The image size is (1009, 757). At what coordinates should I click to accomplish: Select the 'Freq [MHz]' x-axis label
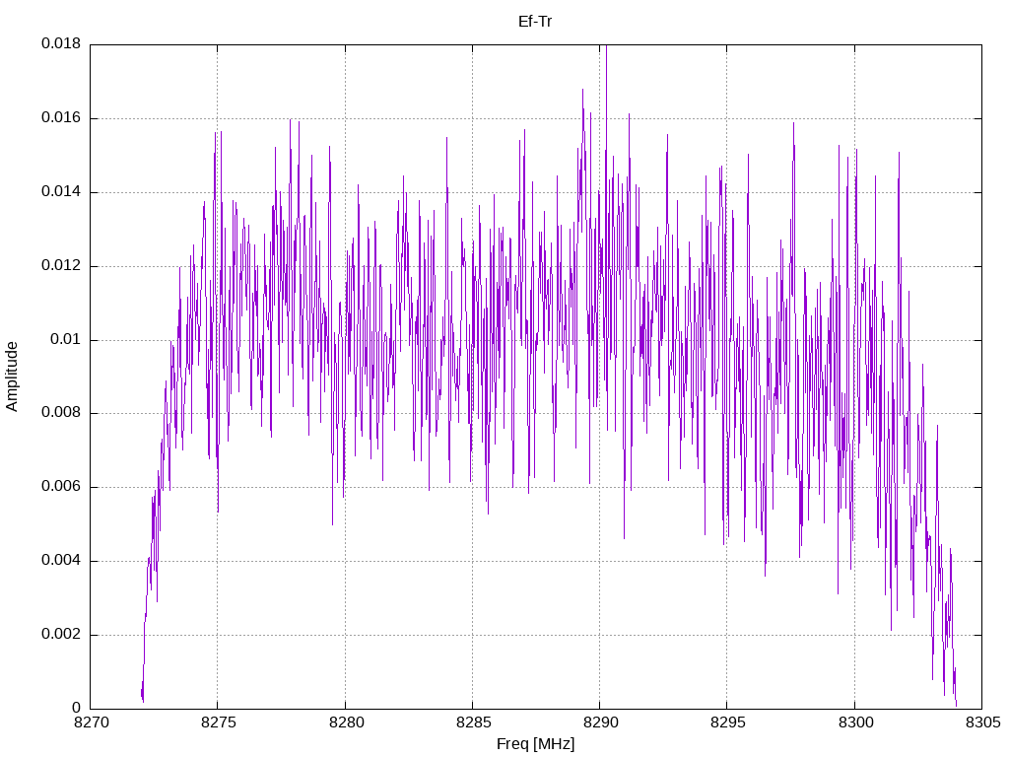(535, 744)
